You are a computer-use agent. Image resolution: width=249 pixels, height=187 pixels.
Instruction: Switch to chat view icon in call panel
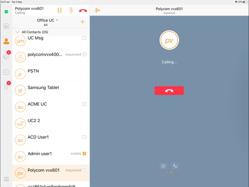[163, 166]
